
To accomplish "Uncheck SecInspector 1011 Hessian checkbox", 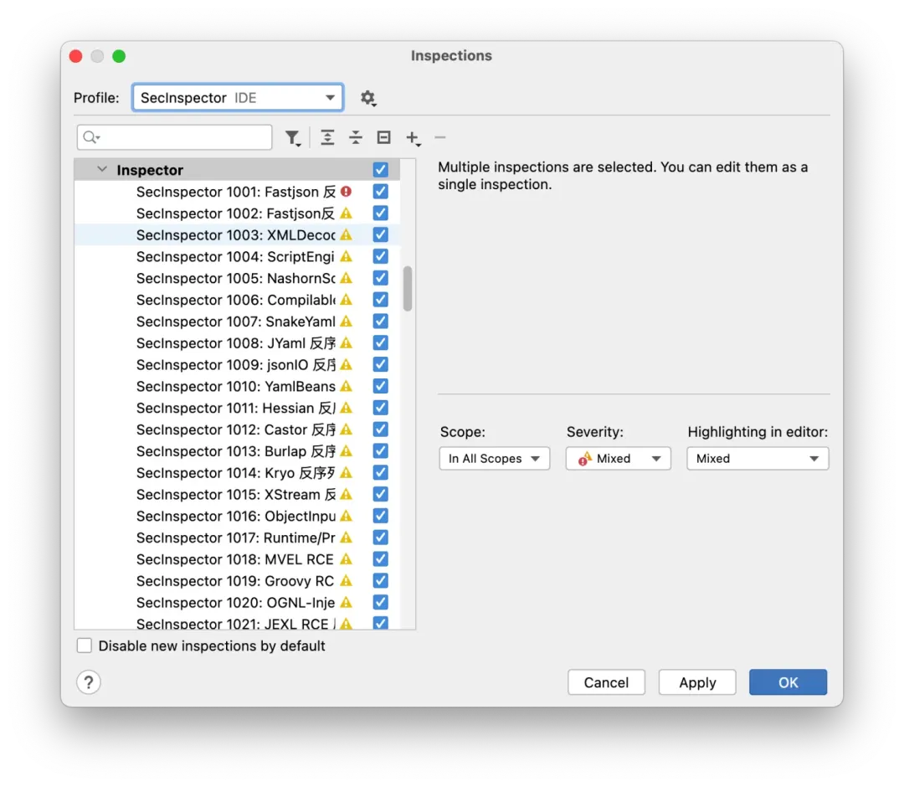I will (x=381, y=408).
